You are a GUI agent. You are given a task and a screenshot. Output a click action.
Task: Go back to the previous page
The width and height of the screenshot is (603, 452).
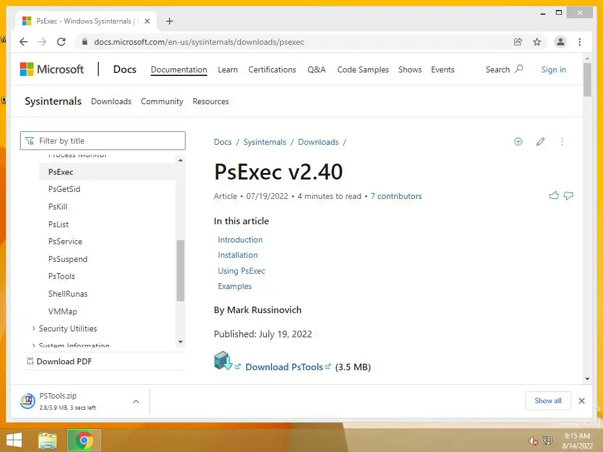24,42
